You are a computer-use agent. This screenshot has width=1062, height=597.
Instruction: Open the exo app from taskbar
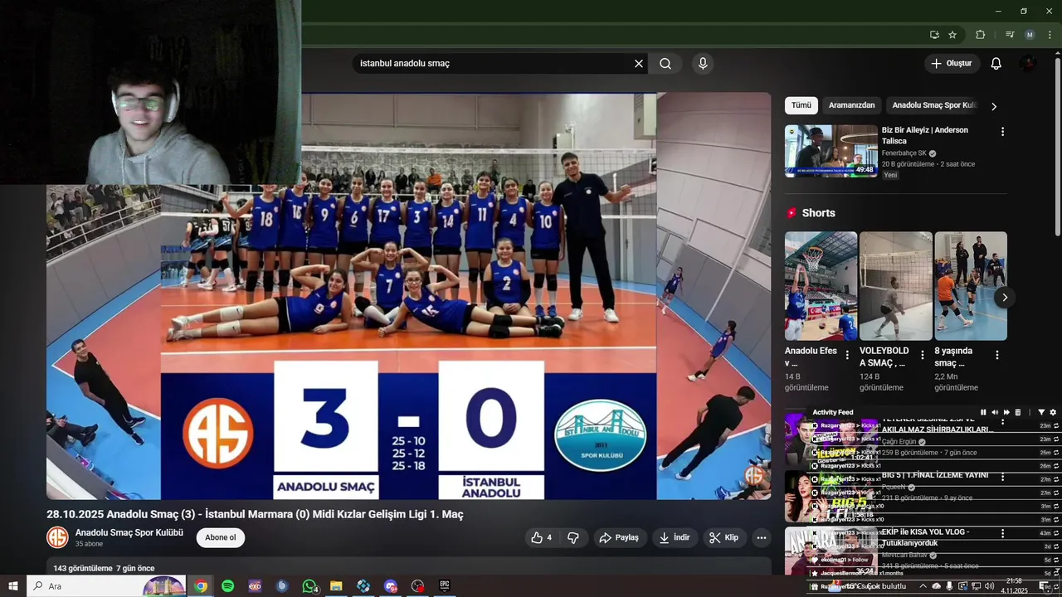click(255, 586)
